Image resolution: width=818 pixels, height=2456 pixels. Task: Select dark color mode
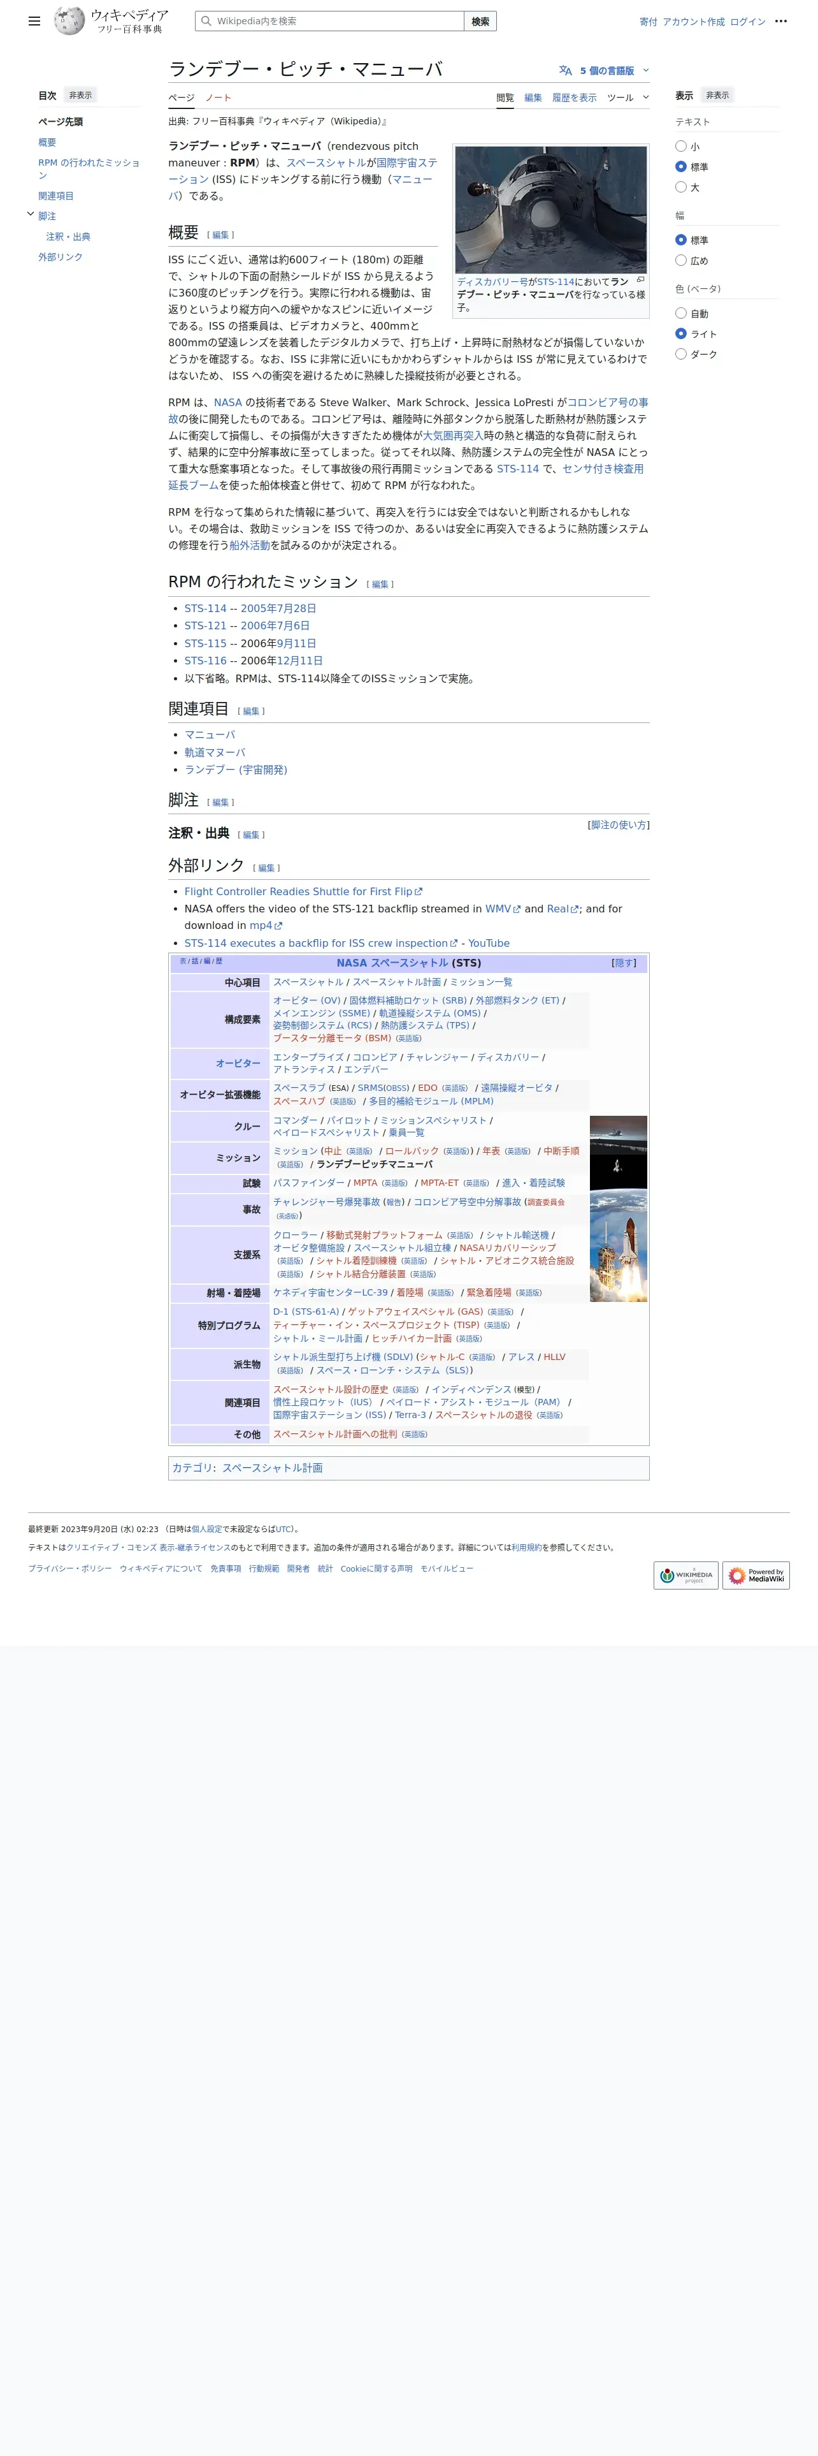point(681,355)
